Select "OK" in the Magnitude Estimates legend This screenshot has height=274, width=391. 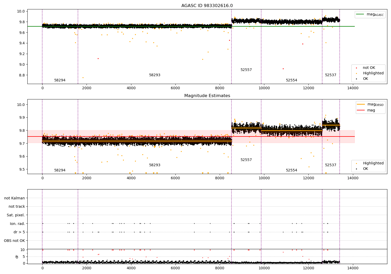pyautogui.click(x=362, y=169)
